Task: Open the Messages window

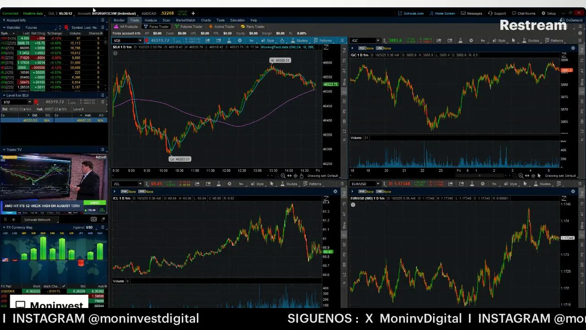Action: pyautogui.click(x=472, y=13)
